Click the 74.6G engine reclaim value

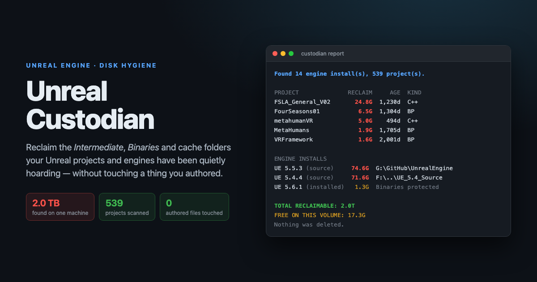click(360, 168)
